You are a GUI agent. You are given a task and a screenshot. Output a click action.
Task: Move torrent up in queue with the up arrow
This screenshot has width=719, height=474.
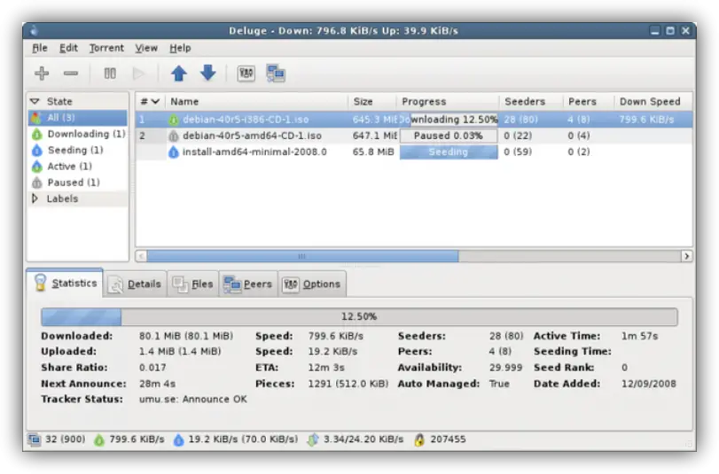pyautogui.click(x=179, y=74)
